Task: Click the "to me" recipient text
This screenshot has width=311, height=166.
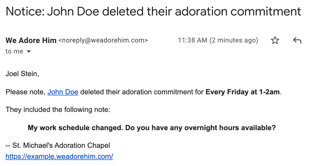Action: tap(14, 52)
